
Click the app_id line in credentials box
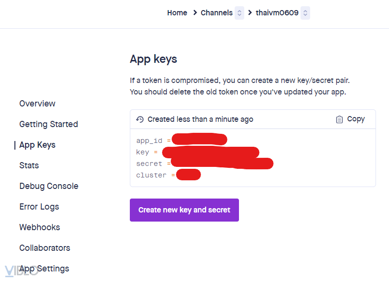click(150, 141)
